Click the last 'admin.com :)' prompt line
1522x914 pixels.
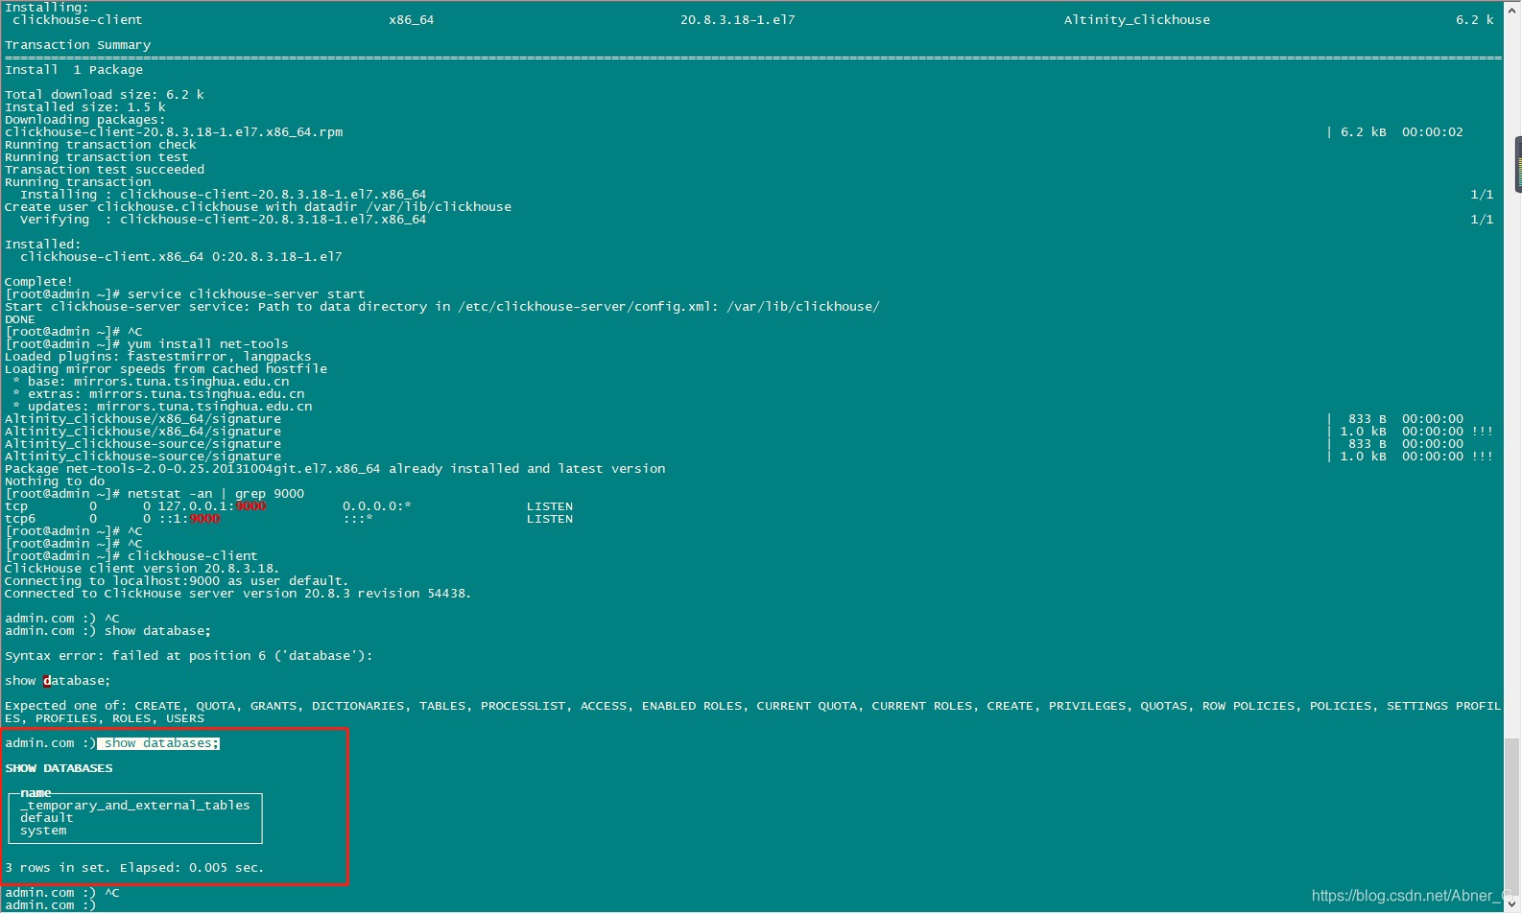[x=50, y=905]
